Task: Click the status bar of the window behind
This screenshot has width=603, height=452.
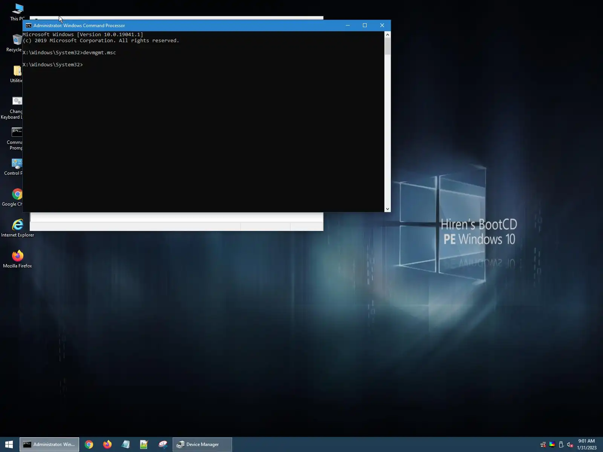Action: [176, 226]
